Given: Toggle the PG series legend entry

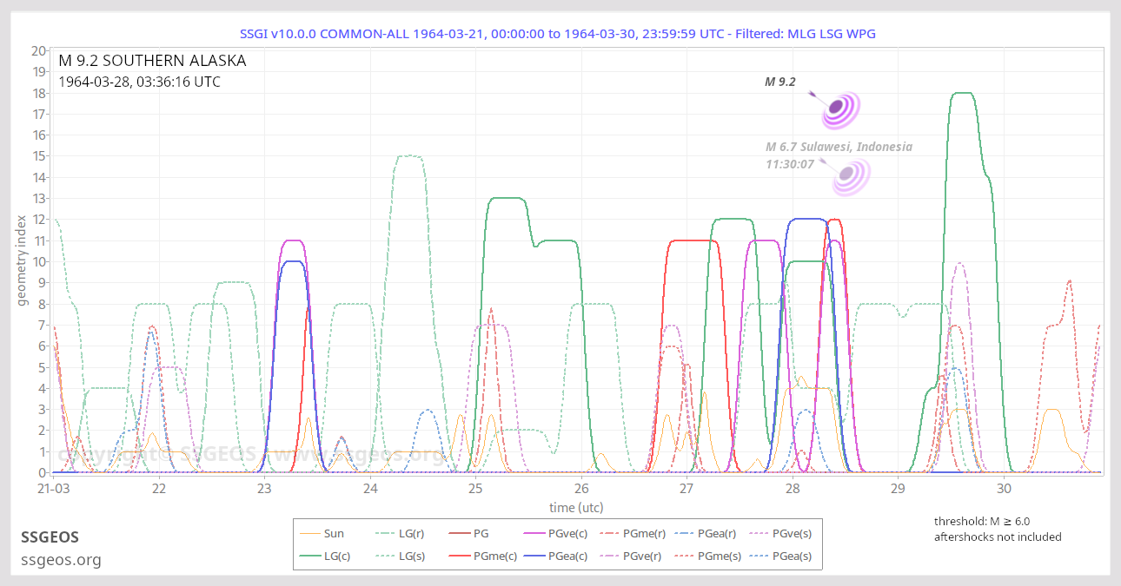Looking at the screenshot, I should pos(468,533).
